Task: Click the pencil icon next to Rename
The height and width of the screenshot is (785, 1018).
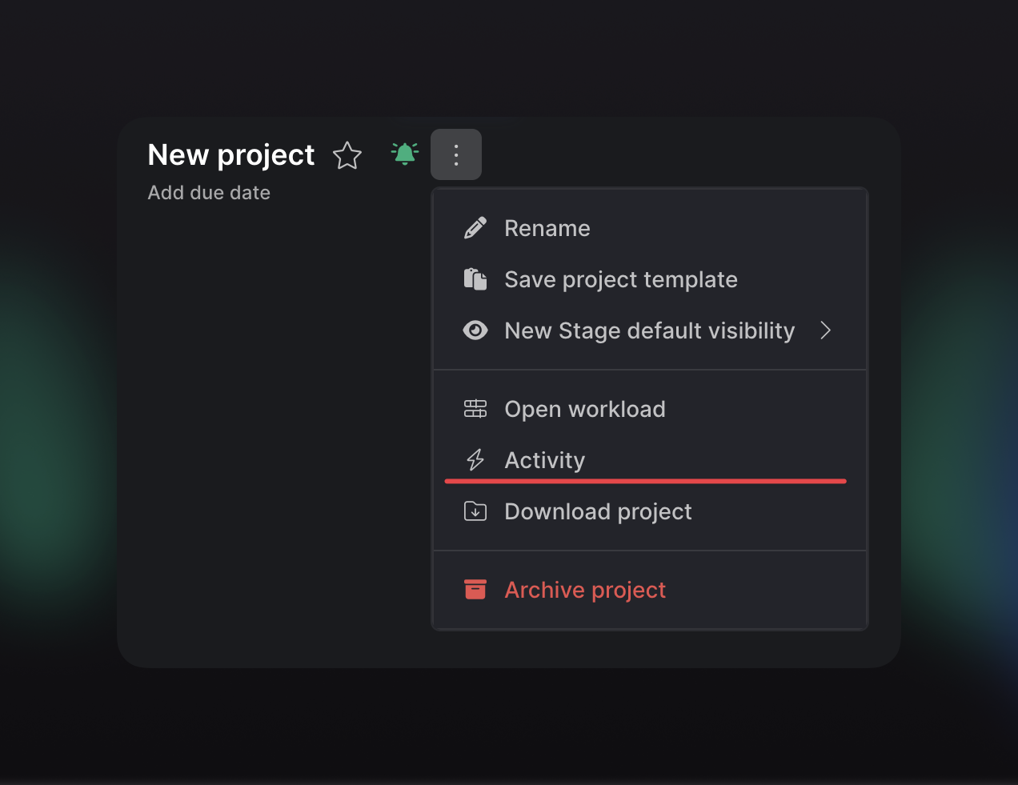Action: (x=475, y=228)
